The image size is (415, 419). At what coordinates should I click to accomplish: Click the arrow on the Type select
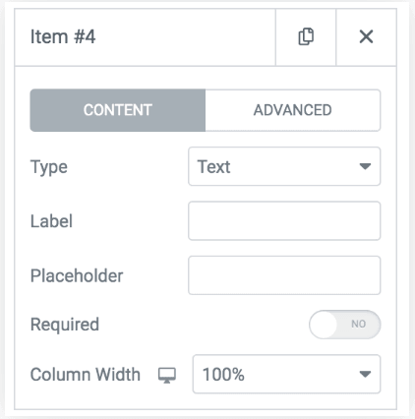(365, 166)
